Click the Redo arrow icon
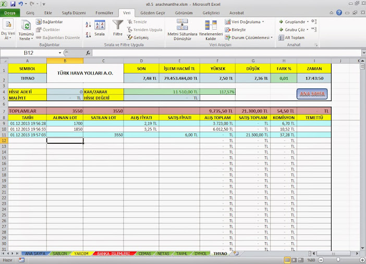 (x=32, y=4)
